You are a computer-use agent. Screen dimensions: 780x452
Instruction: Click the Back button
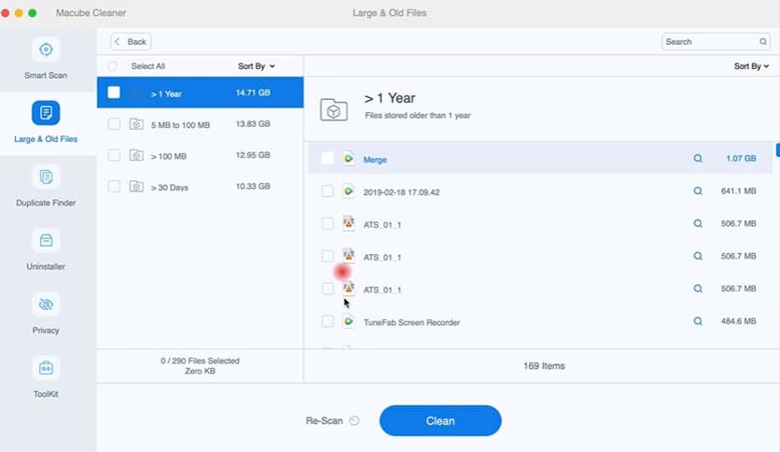132,42
